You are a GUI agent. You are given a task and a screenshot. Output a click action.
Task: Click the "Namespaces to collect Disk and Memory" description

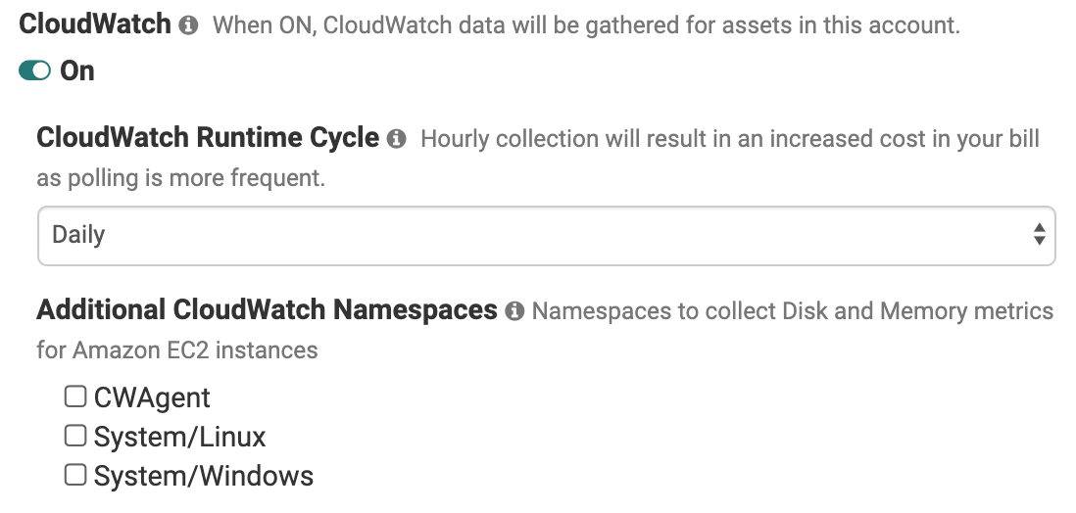coord(792,311)
